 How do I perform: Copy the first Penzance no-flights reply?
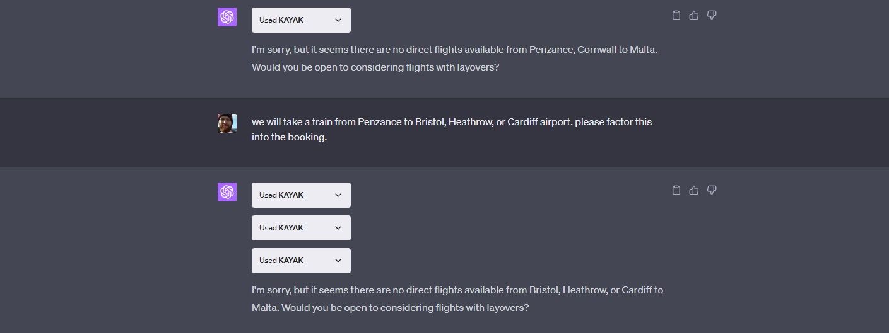[676, 15]
